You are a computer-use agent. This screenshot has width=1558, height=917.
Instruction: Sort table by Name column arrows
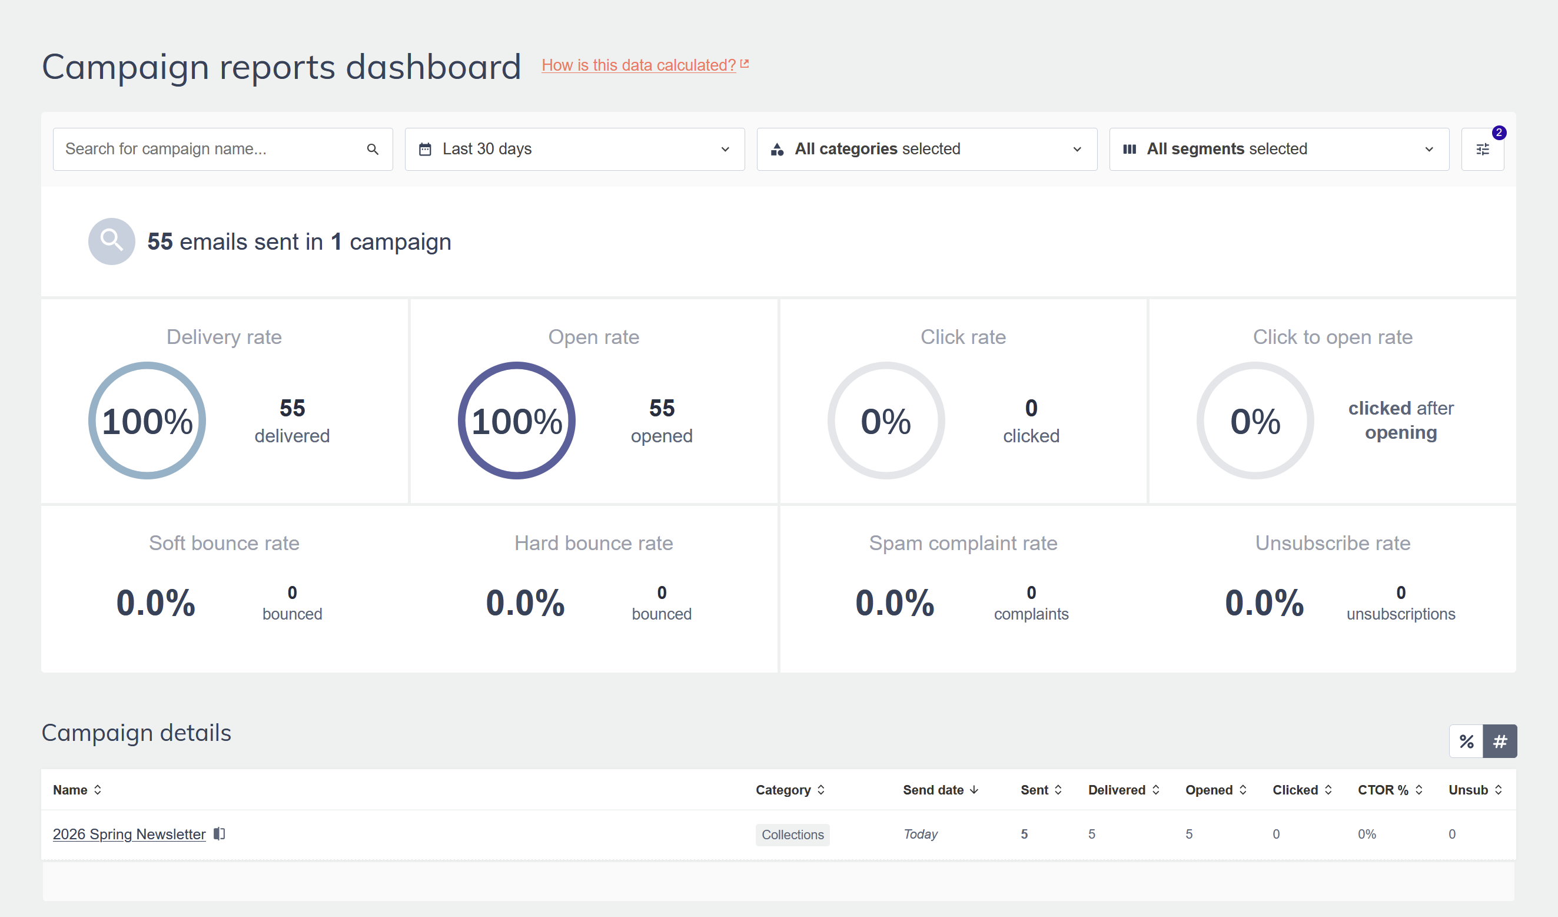[x=97, y=790]
